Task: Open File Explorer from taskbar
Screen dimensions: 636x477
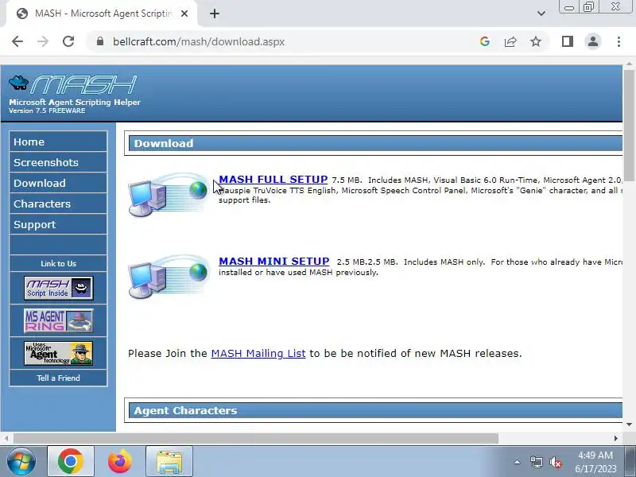Action: 169,461
